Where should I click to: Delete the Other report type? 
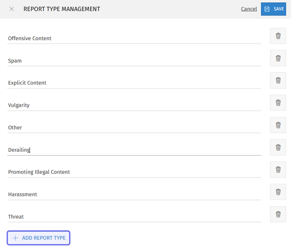pyautogui.click(x=278, y=125)
